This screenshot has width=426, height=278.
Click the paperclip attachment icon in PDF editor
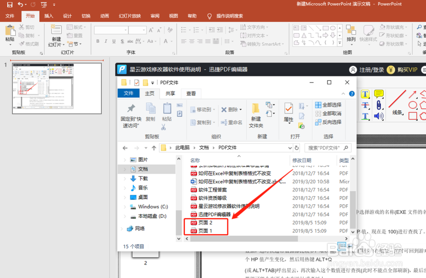[379, 105]
